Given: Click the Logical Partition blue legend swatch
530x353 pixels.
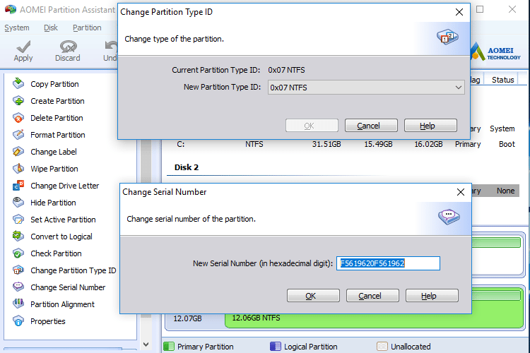Looking at the screenshot, I should 276,346.
